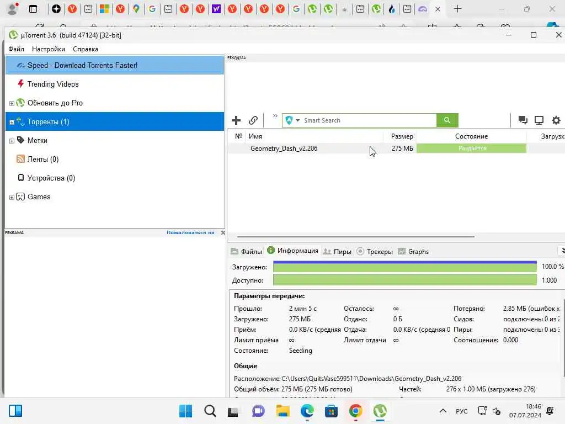Click the Add Torrent plus icon

pos(236,120)
